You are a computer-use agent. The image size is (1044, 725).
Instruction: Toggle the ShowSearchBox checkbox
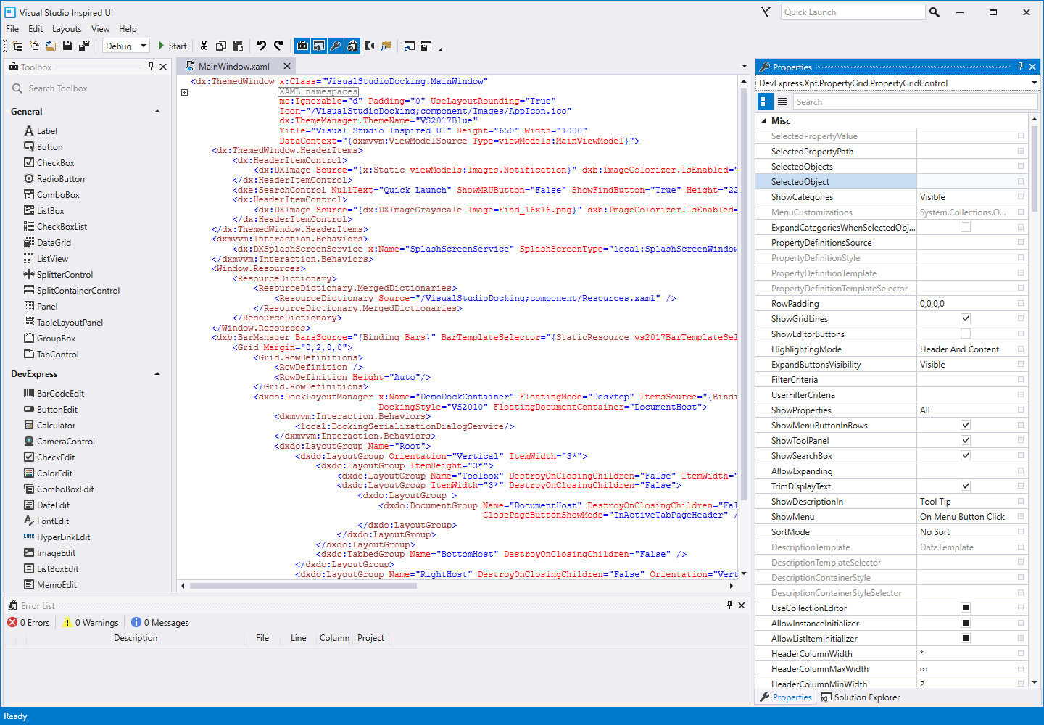pyautogui.click(x=966, y=455)
